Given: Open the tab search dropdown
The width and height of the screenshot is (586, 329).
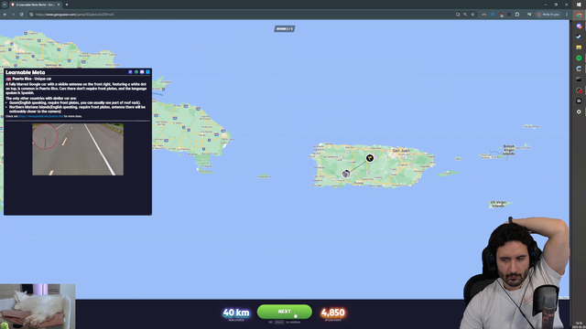Looking at the screenshot, I should 5,5.
